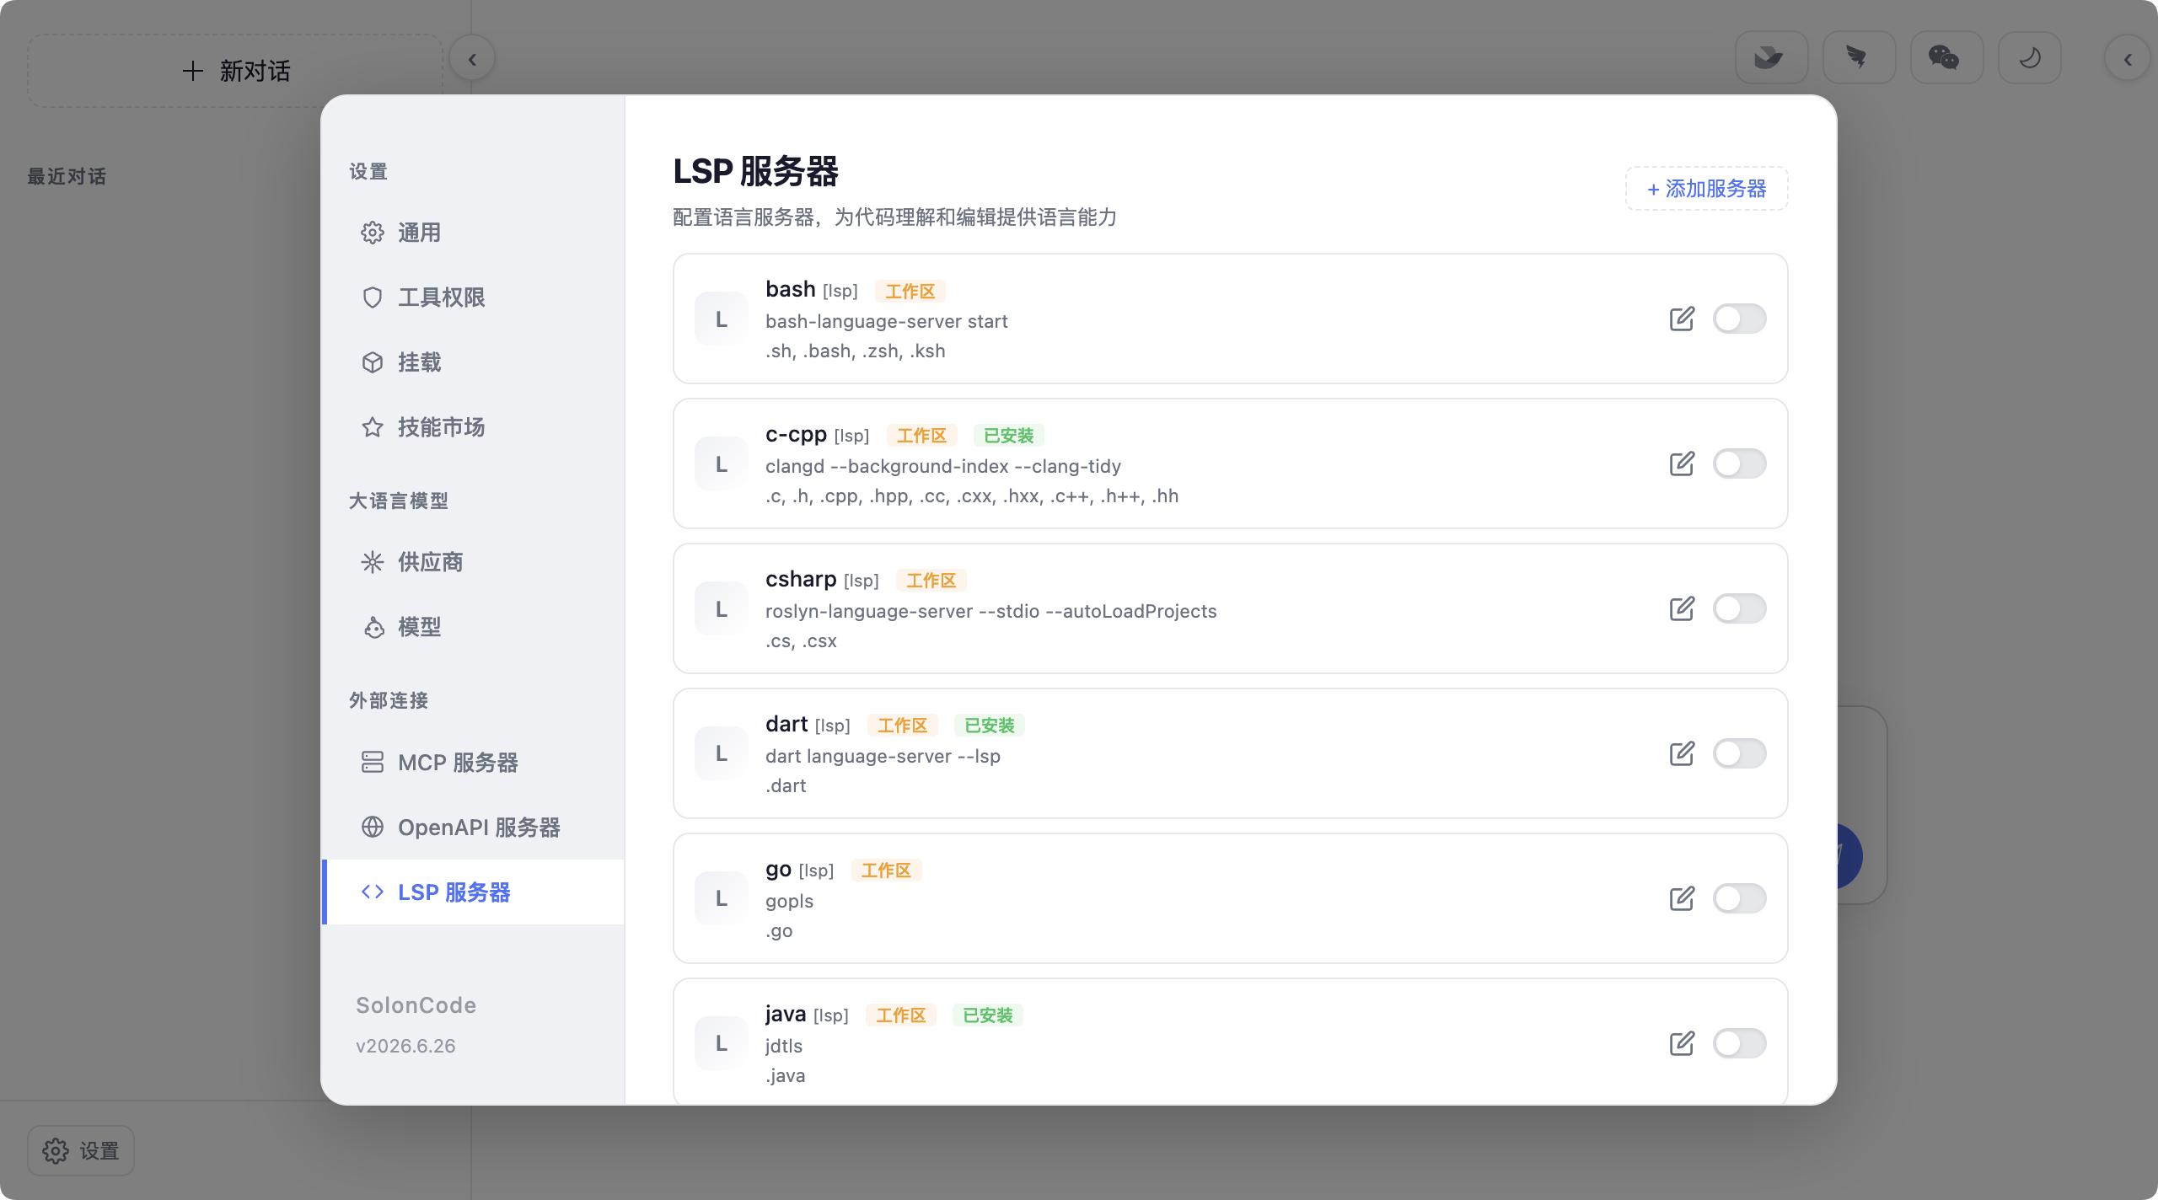Viewport: 2158px width, 1200px height.
Task: Toggle the dart language server switch
Action: tap(1739, 753)
